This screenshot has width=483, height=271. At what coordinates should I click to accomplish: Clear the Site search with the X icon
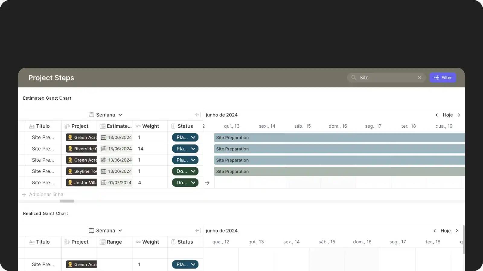(x=420, y=78)
